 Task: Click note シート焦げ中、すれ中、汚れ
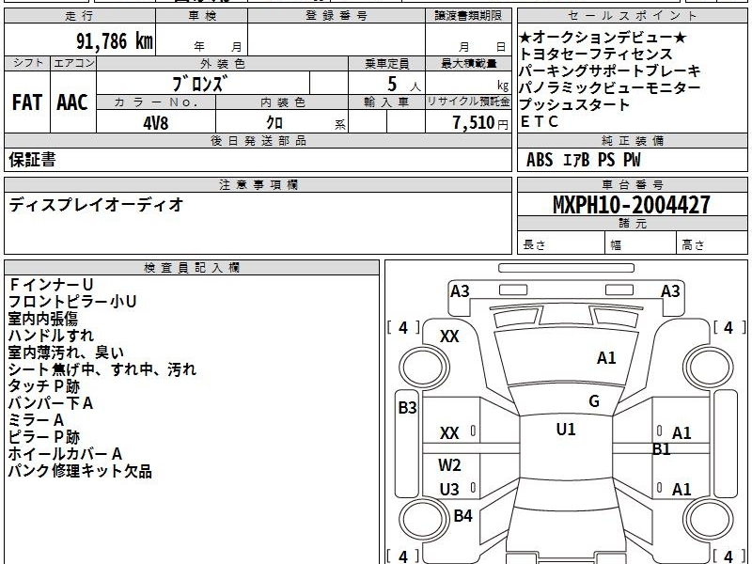click(102, 369)
